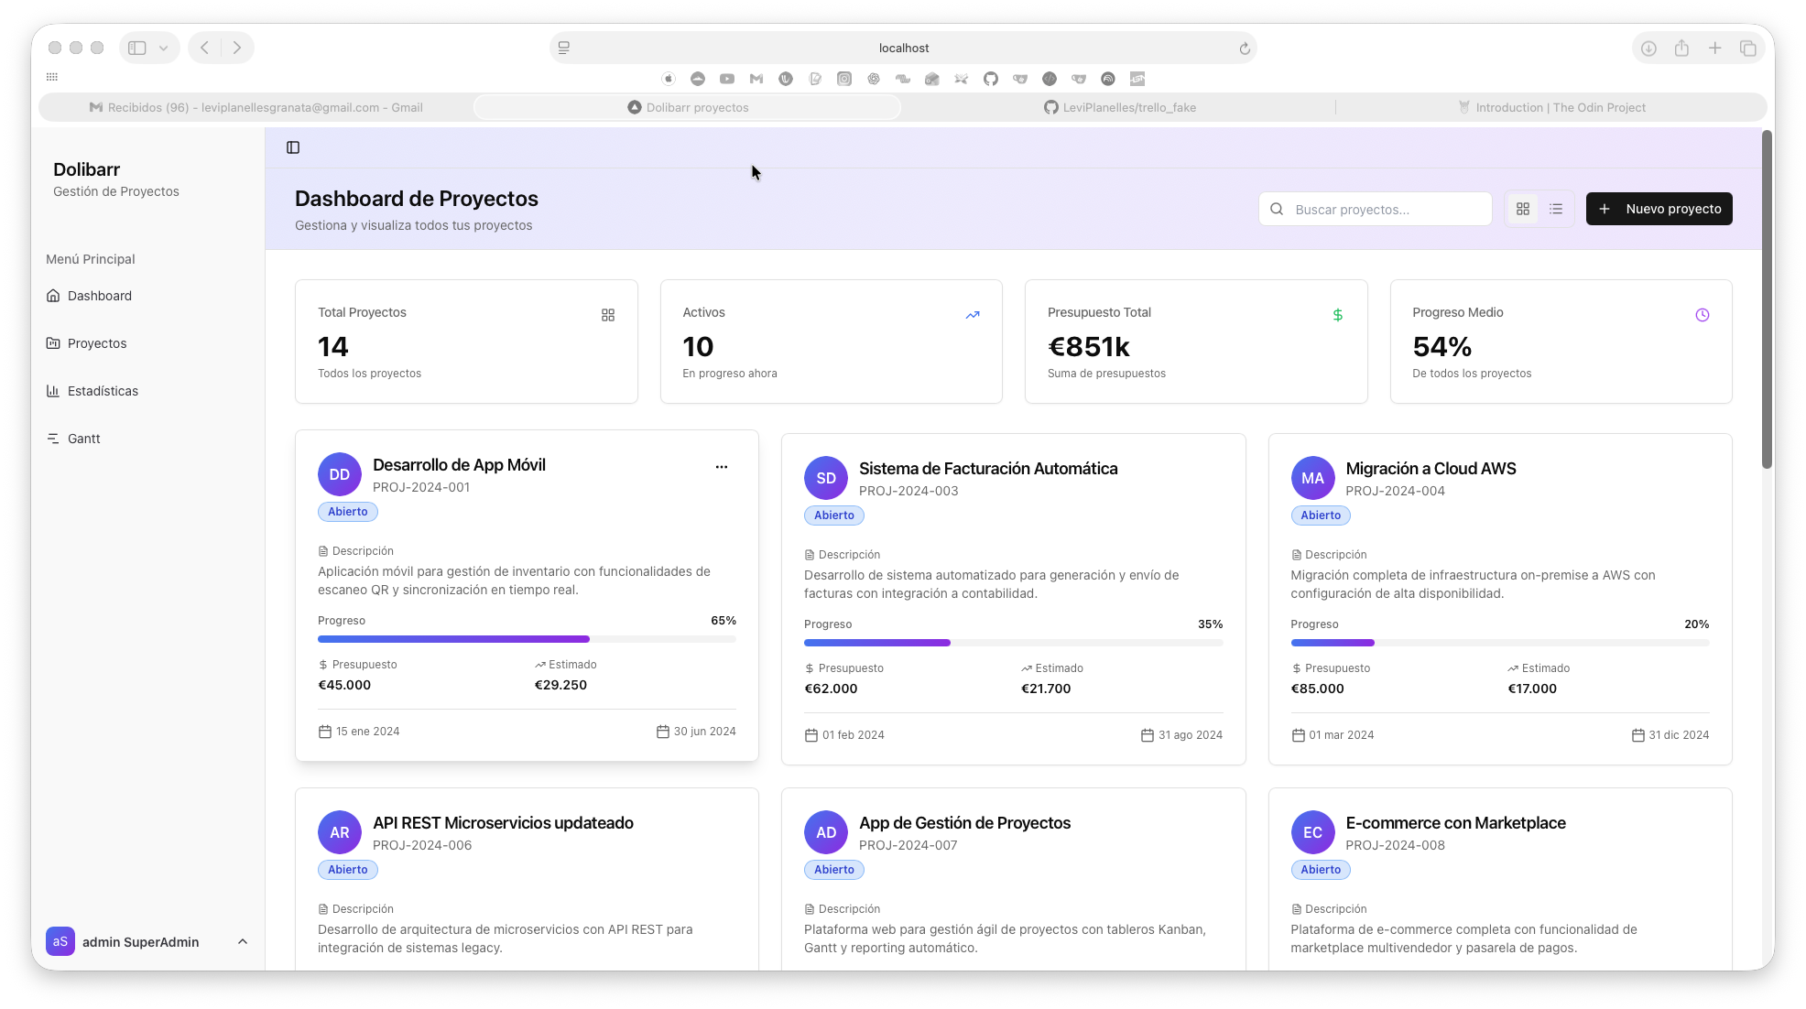Viewport: 1806px width, 1009px height.
Task: Open Estadísticas in the main menu
Action: coord(147,391)
